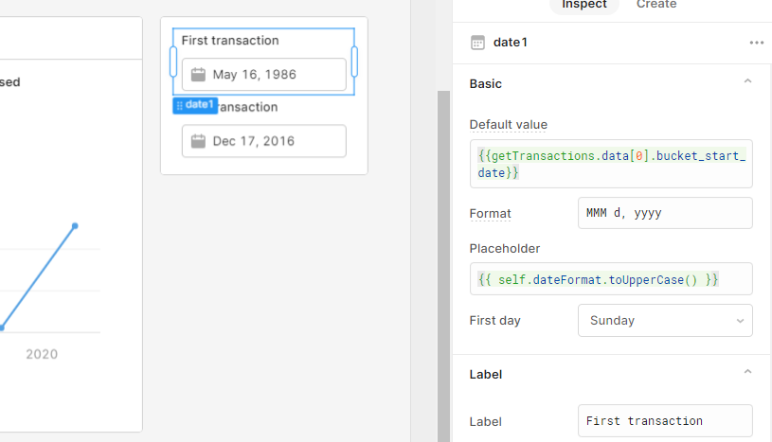Click the Format field with MMM d, yyyy
Viewport: 772px width, 442px height.
tap(665, 214)
